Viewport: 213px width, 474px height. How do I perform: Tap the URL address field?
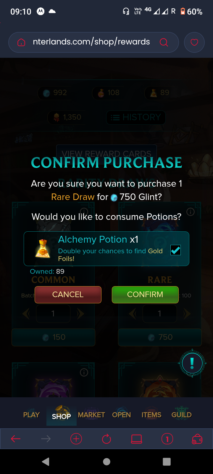tap(91, 42)
